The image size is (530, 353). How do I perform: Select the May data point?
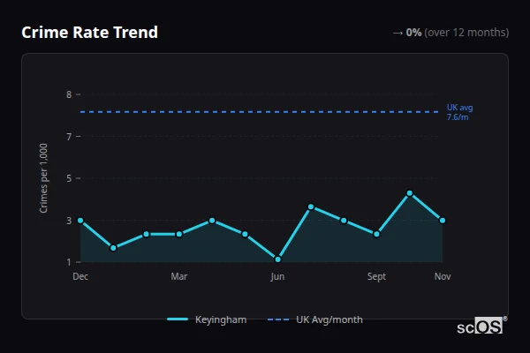tap(245, 234)
